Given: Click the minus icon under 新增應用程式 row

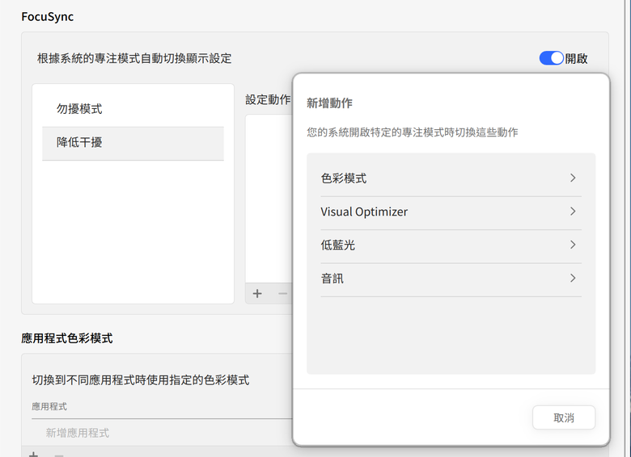Looking at the screenshot, I should (58, 455).
